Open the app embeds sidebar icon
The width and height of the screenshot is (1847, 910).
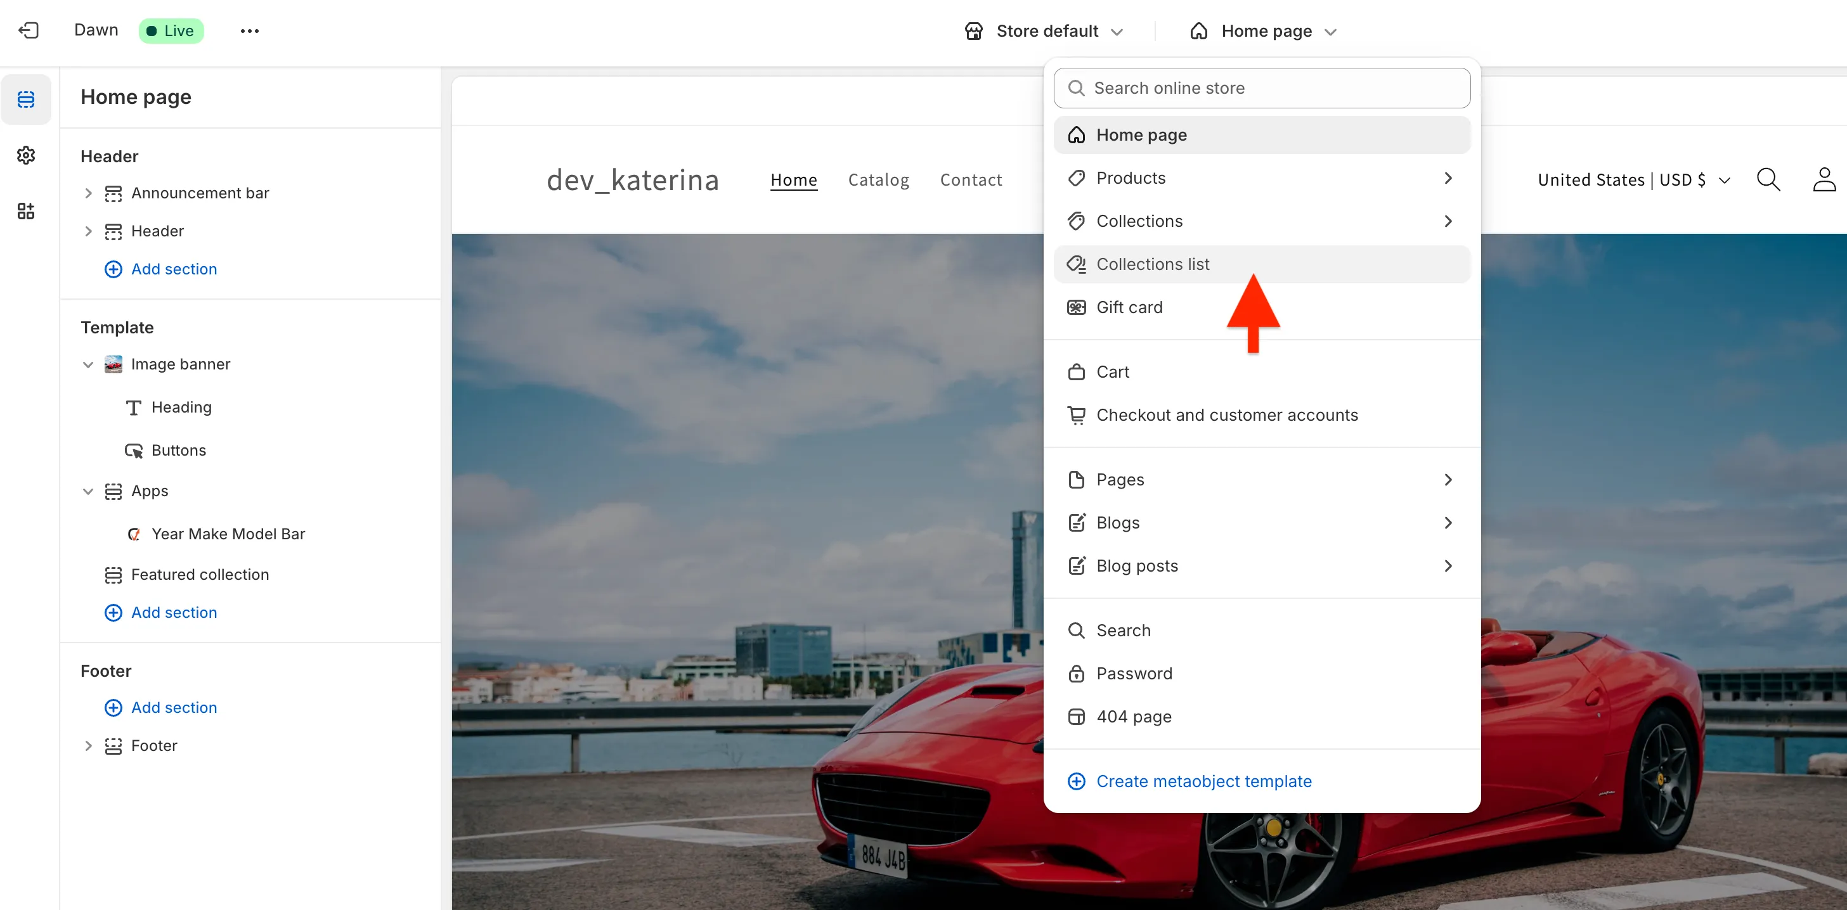[26, 210]
